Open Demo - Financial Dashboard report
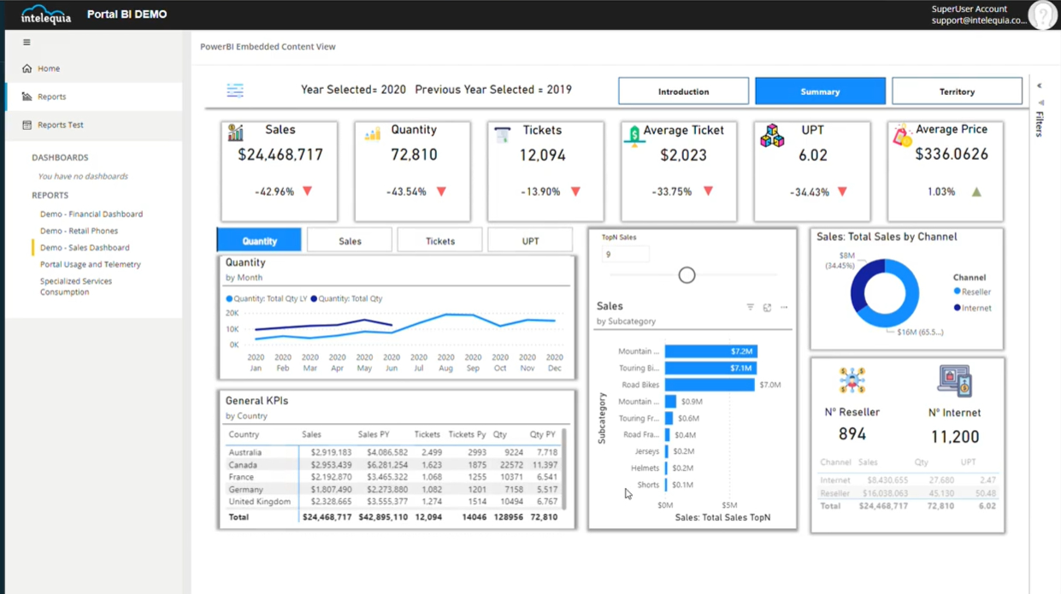The width and height of the screenshot is (1061, 594). (91, 215)
